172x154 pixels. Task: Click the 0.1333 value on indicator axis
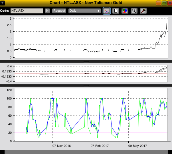click(x=7, y=71)
